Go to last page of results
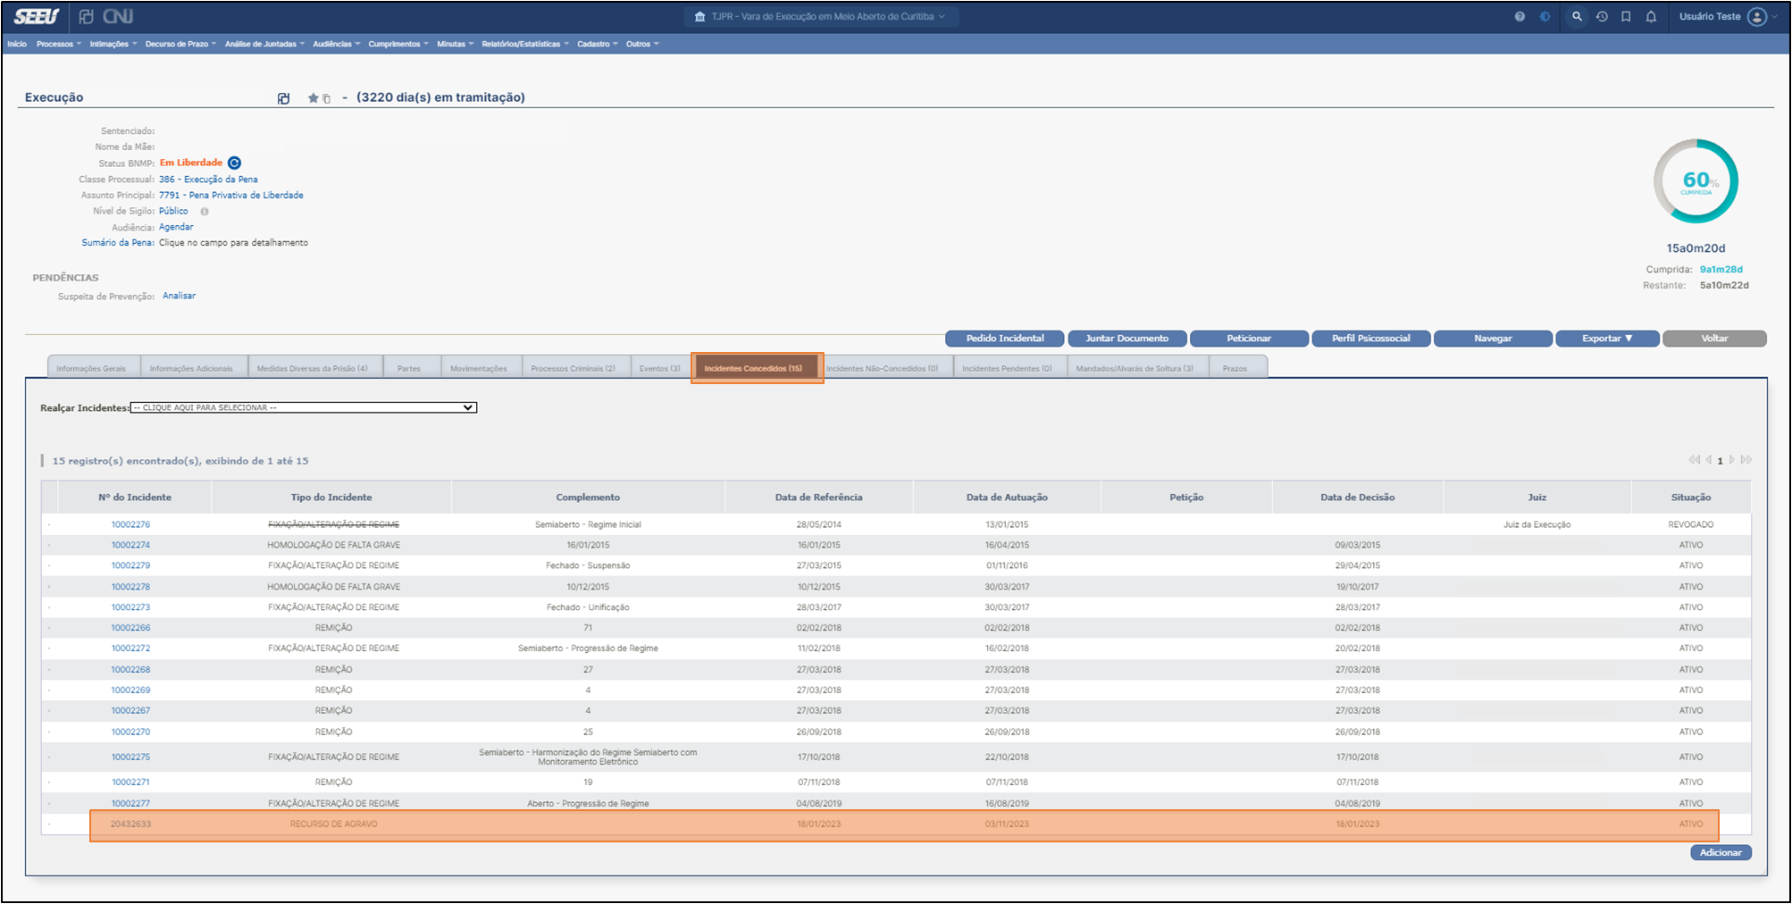Viewport: 1792px width, 904px height. pos(1746,460)
